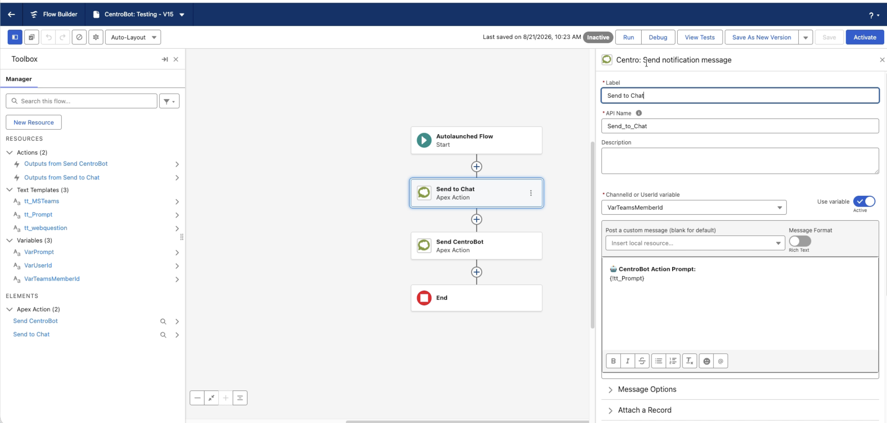Add element above the End node
Viewport: 887px width, 423px height.
tap(476, 272)
